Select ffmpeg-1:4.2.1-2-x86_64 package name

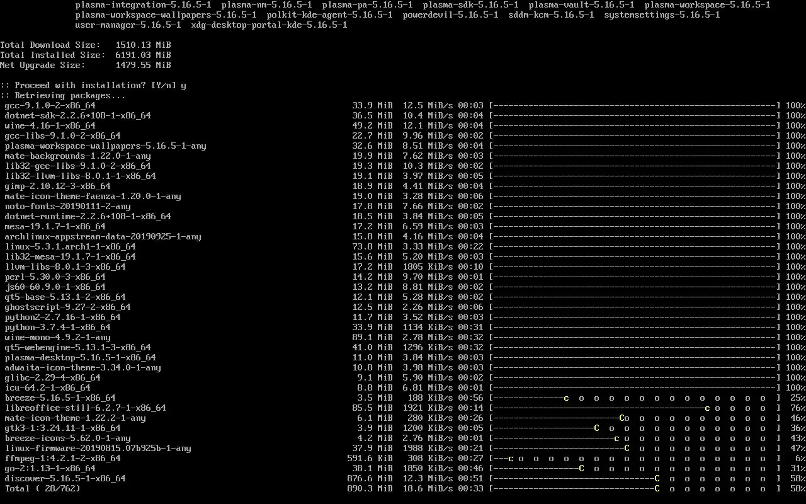point(63,459)
